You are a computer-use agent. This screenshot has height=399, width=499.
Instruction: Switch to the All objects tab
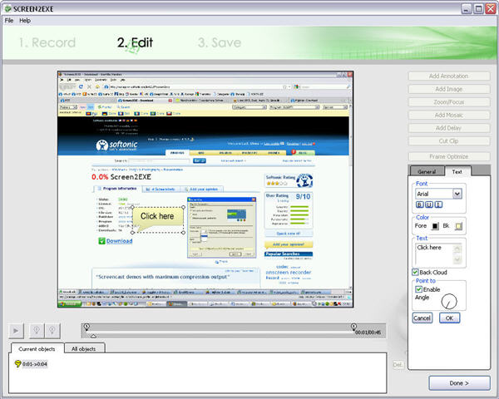click(84, 349)
